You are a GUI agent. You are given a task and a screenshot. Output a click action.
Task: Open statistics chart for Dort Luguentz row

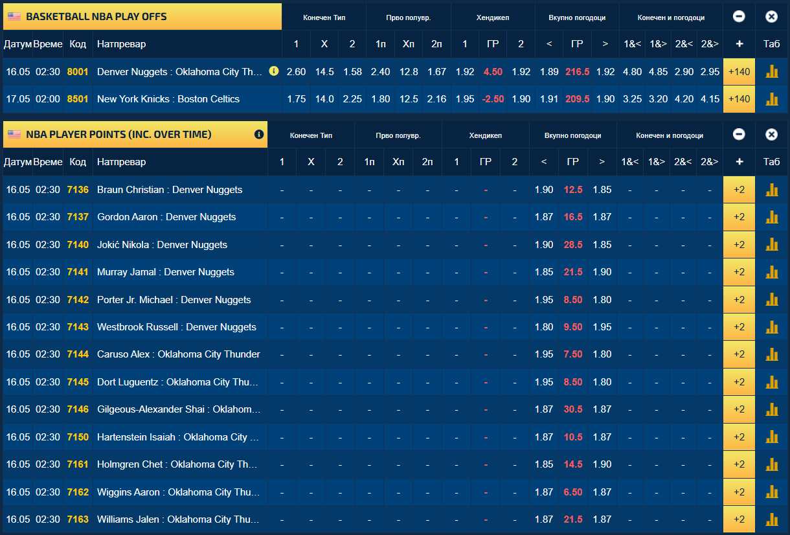pyautogui.click(x=771, y=382)
